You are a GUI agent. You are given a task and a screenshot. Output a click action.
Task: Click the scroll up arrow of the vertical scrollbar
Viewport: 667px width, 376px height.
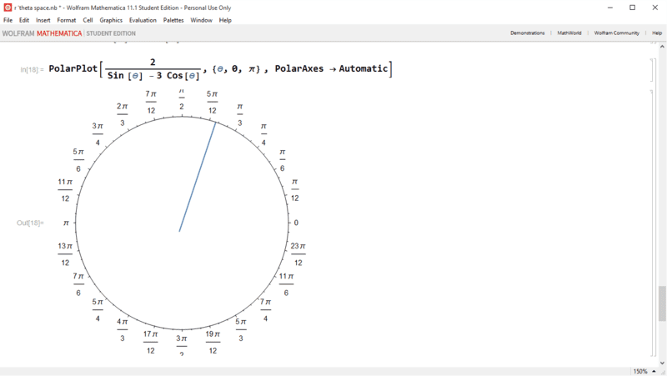(662, 47)
